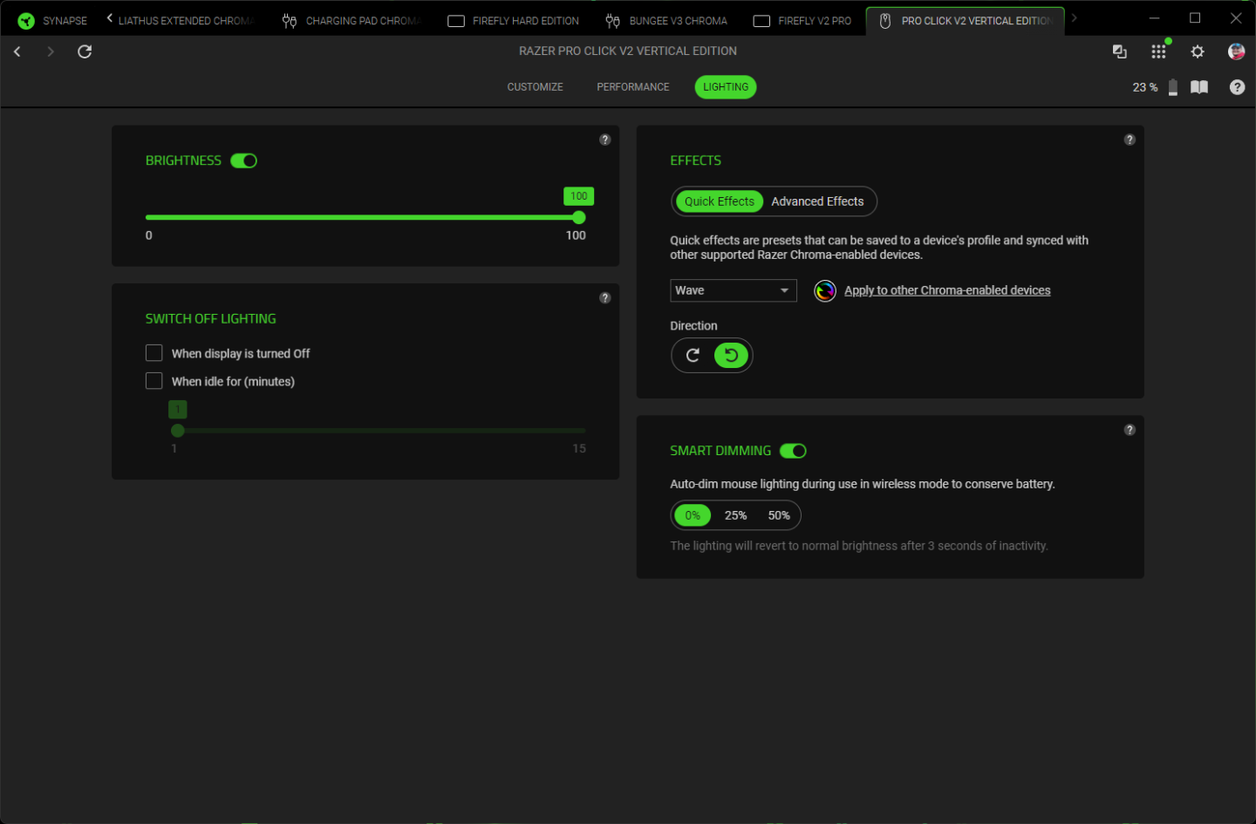
Task: Refresh the device page
Action: [x=85, y=51]
